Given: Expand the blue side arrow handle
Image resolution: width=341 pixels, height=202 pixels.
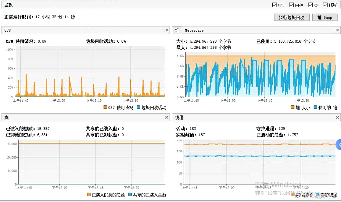Looking at the screenshot, I should 339,144.
